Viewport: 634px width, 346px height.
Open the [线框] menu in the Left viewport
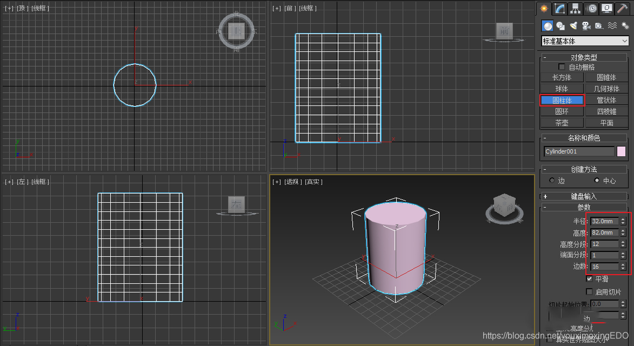coord(40,182)
